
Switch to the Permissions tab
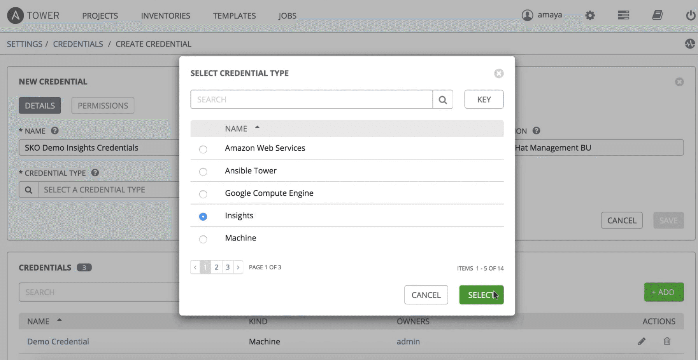[x=102, y=105]
